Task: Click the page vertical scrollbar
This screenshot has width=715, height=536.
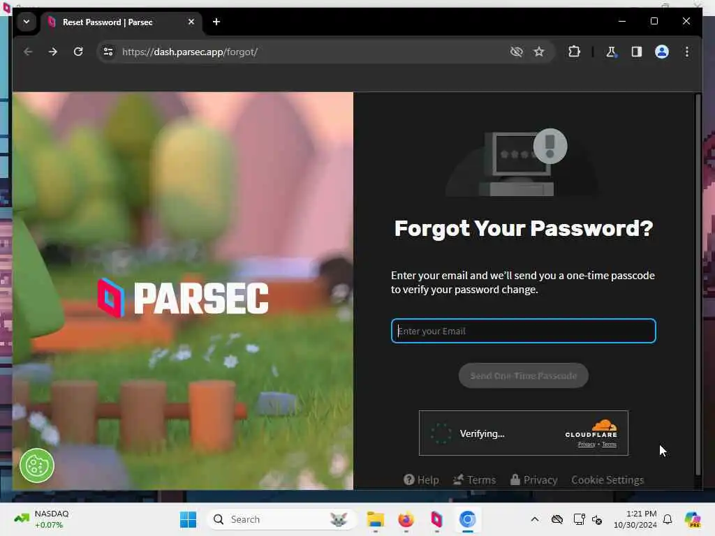Action: (x=698, y=285)
